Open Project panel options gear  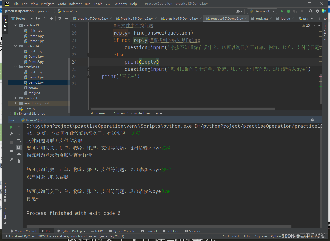[60, 18]
